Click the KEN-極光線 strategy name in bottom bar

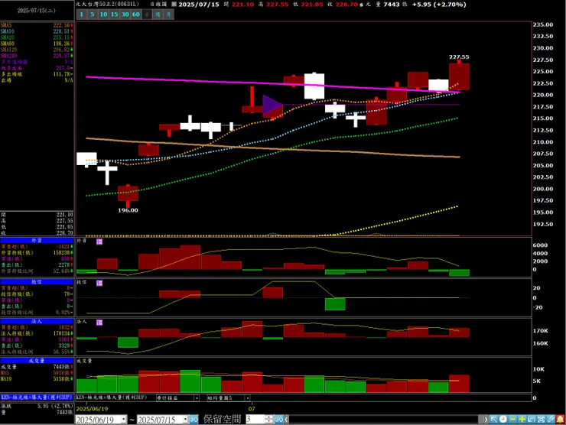coord(112,397)
